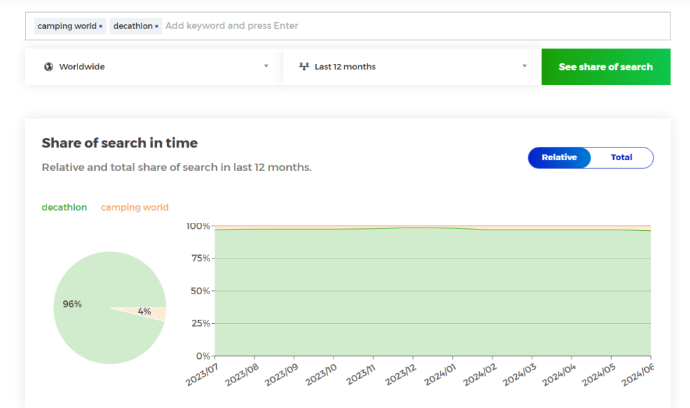Remove the camping world keyword tag
This screenshot has height=408, width=690.
pyautogui.click(x=100, y=26)
